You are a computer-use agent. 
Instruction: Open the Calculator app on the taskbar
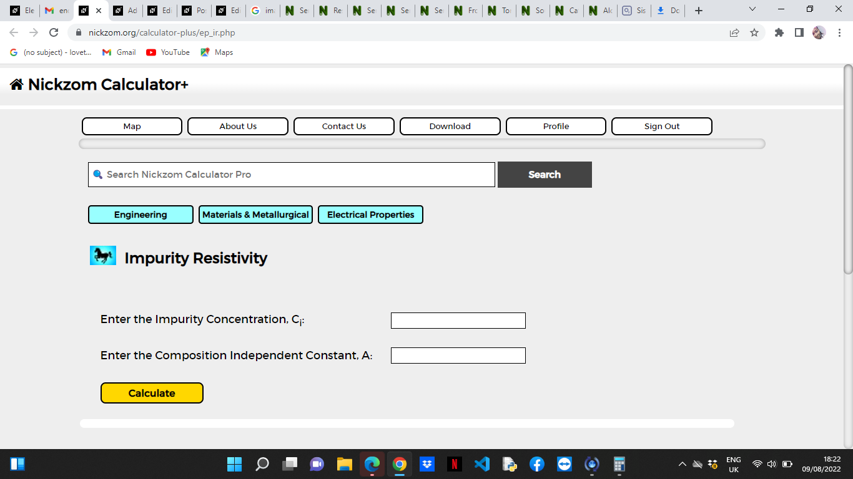[619, 464]
